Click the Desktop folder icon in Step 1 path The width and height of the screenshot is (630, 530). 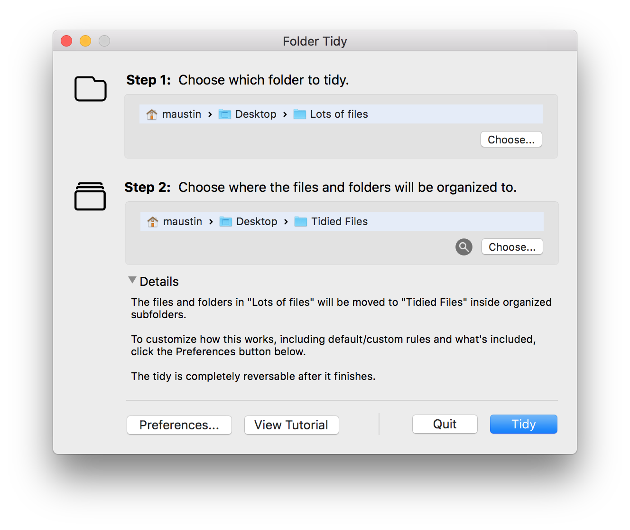pyautogui.click(x=224, y=114)
